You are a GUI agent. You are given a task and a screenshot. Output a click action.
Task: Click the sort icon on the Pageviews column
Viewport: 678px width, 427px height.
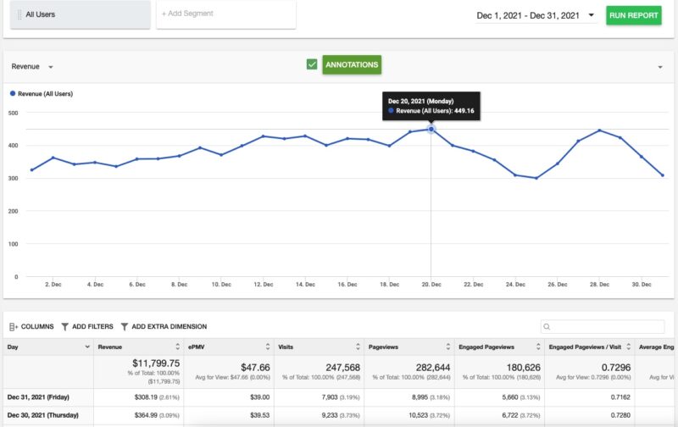click(x=447, y=347)
